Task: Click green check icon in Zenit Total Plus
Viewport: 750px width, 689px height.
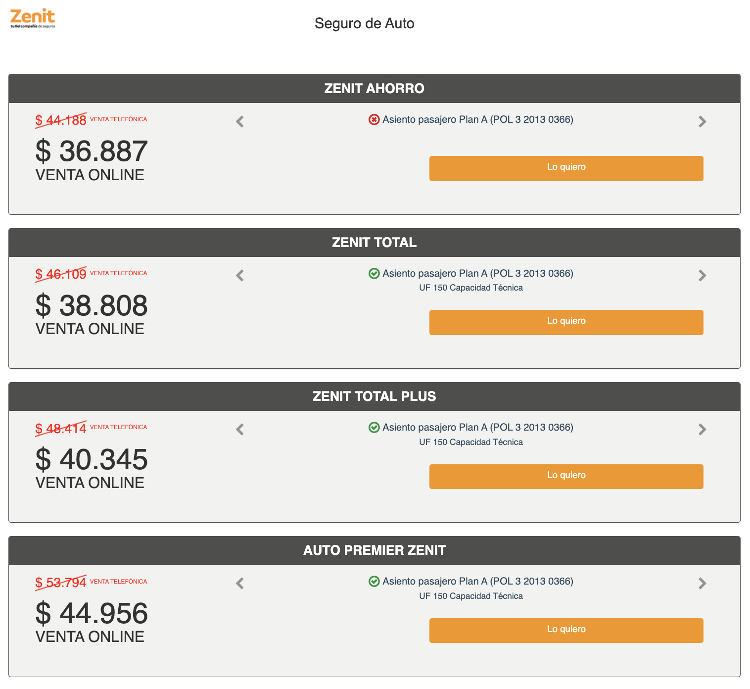Action: point(374,427)
